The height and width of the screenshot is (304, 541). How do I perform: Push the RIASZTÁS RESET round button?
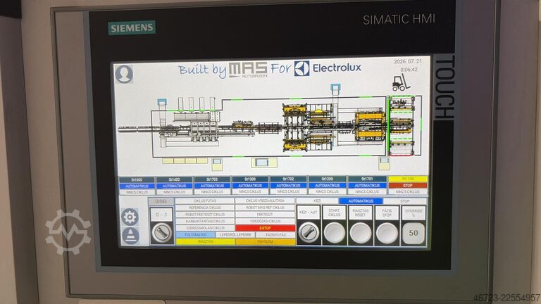point(361,233)
